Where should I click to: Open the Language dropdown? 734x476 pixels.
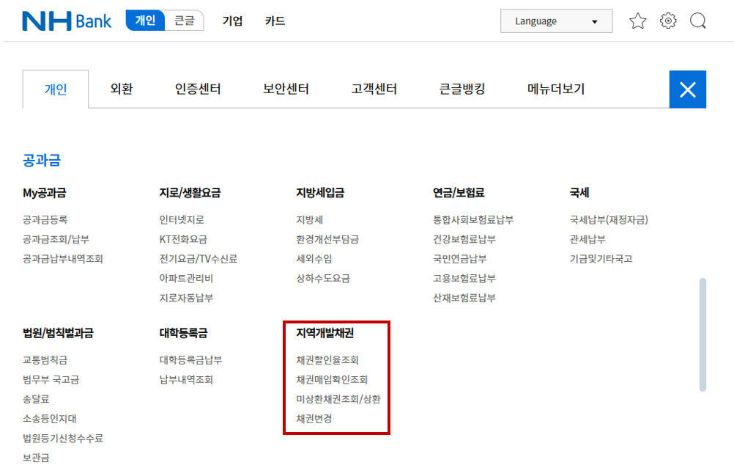(x=556, y=21)
